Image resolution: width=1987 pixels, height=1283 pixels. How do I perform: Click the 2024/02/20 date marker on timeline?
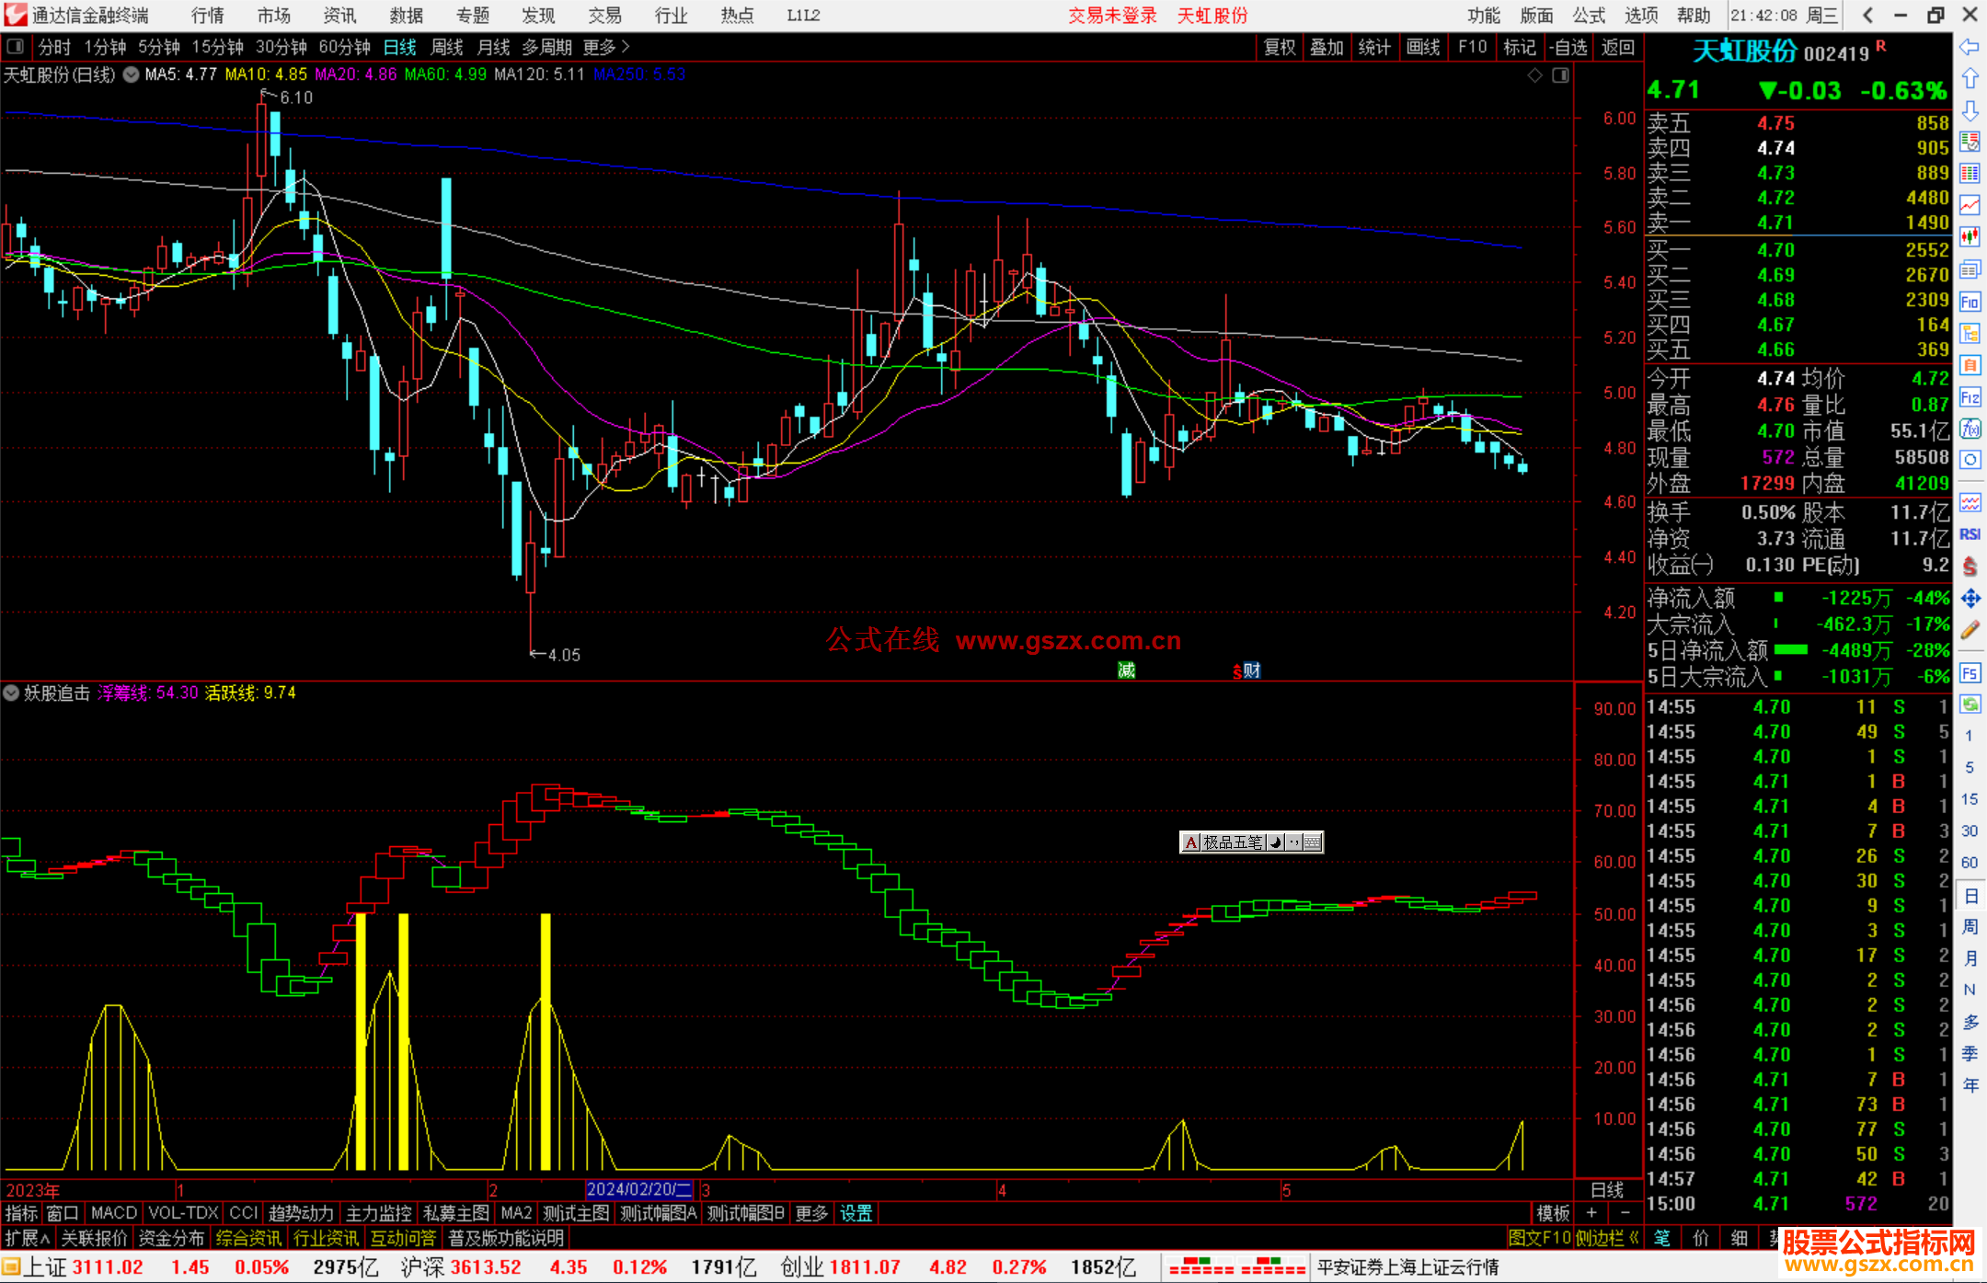pyautogui.click(x=638, y=1189)
